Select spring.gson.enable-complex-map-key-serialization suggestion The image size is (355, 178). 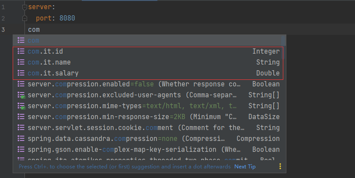pos(147,149)
